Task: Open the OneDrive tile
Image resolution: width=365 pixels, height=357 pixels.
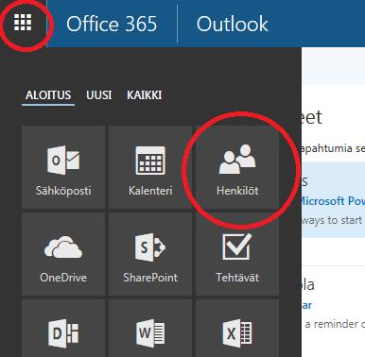Action: click(63, 254)
